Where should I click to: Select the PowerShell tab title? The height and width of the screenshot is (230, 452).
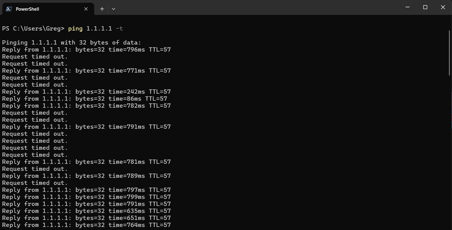point(28,9)
